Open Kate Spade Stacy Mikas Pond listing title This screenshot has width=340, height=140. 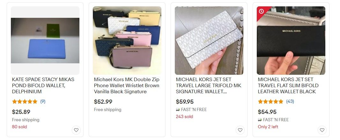43,86
